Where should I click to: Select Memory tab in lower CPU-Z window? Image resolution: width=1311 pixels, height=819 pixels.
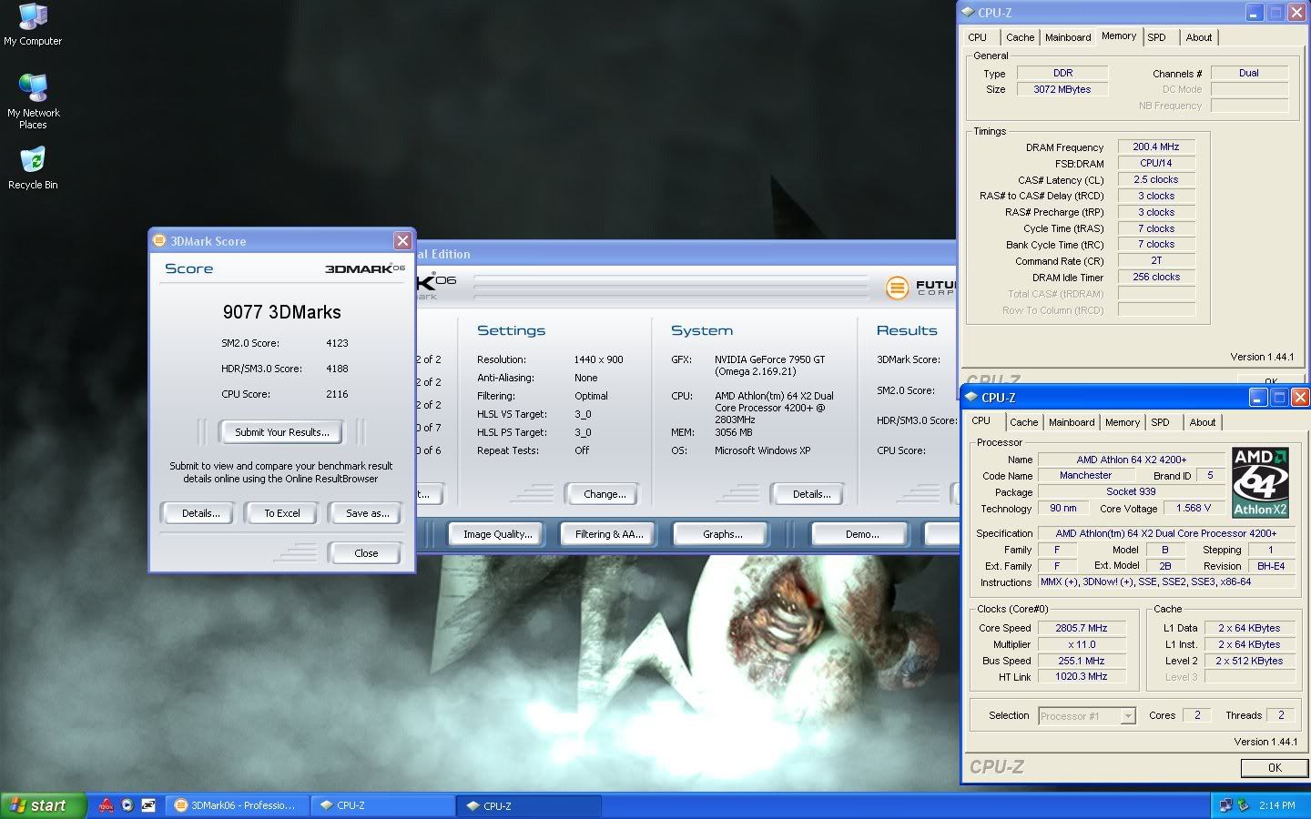click(x=1123, y=422)
